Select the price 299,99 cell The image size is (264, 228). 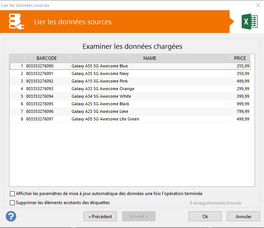point(240,89)
